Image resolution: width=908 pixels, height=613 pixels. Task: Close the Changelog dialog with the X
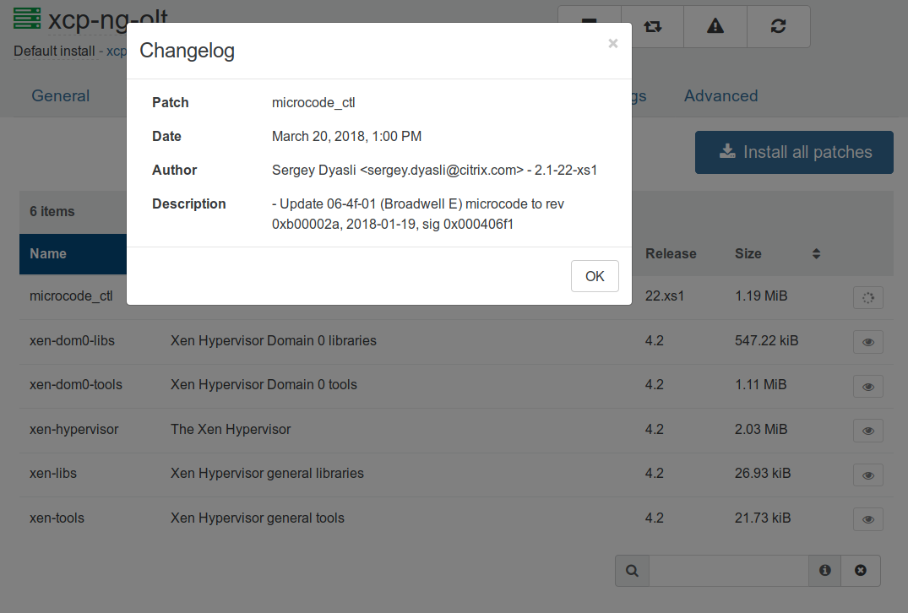[613, 43]
